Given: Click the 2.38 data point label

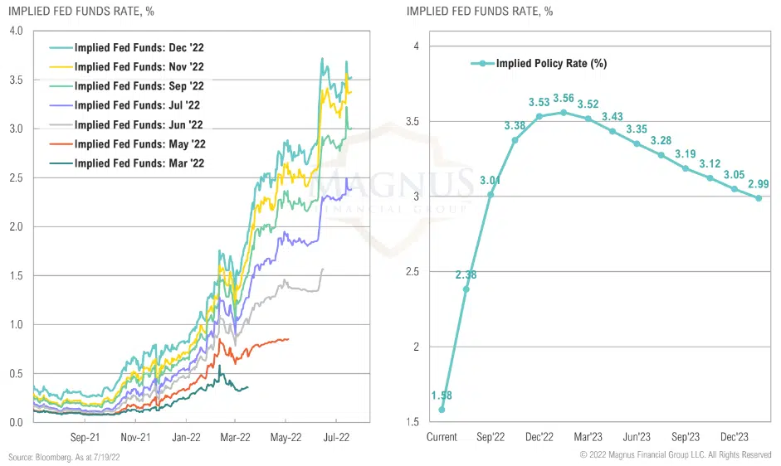Looking at the screenshot, I should pos(465,274).
